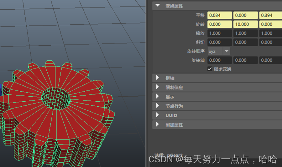Click the 平移 attribute label
Viewport: 282px width, 167px height.
(x=200, y=15)
